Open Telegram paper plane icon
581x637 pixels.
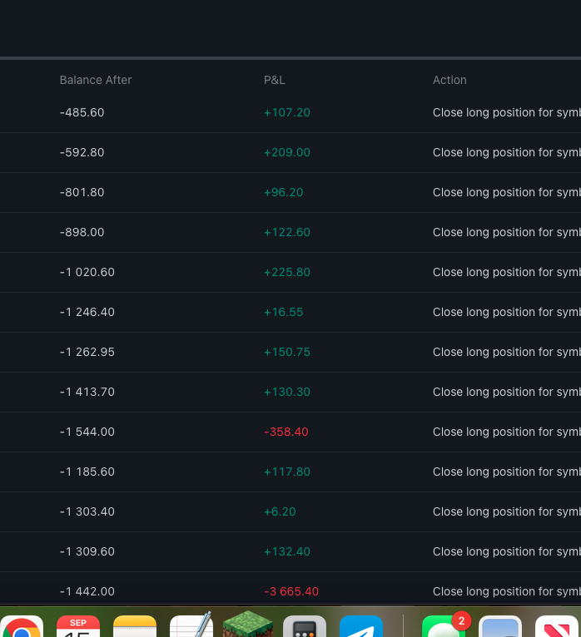(x=361, y=626)
